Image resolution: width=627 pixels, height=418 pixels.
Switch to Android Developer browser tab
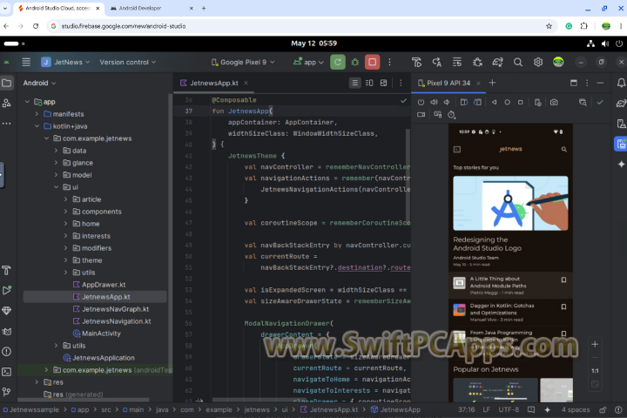click(x=152, y=8)
